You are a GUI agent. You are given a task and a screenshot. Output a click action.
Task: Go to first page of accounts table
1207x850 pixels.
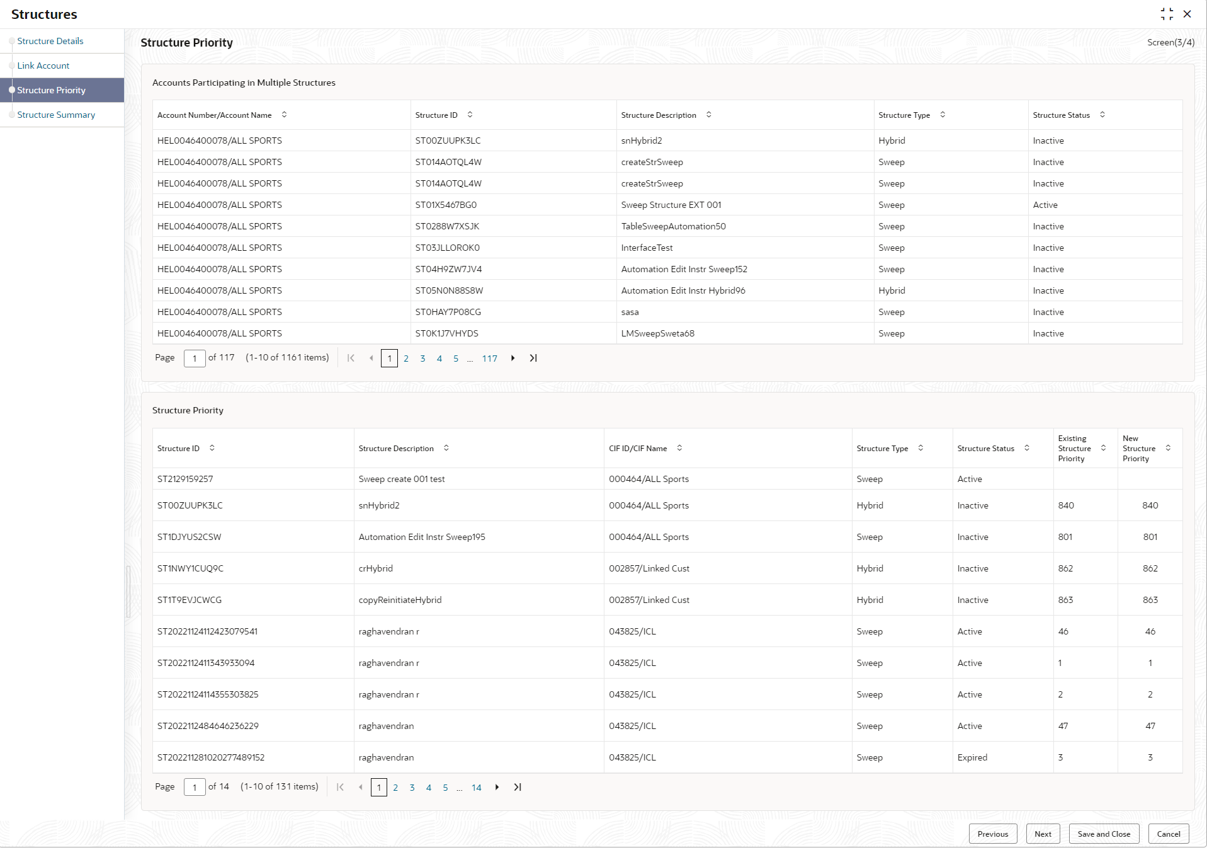(x=351, y=358)
